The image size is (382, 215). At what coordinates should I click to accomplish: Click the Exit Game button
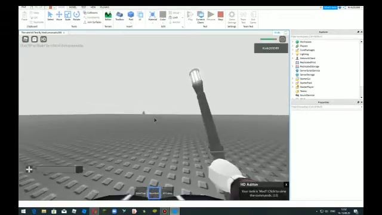(253, 17)
